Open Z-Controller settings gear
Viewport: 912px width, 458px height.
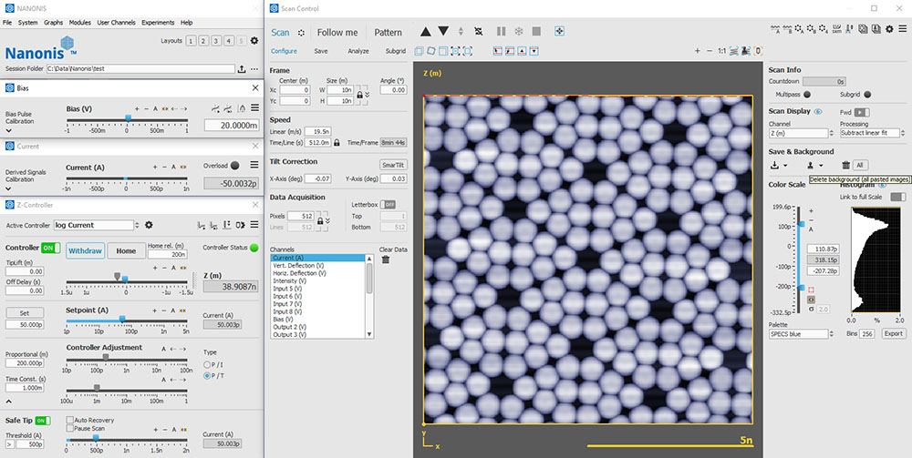[x=149, y=225]
